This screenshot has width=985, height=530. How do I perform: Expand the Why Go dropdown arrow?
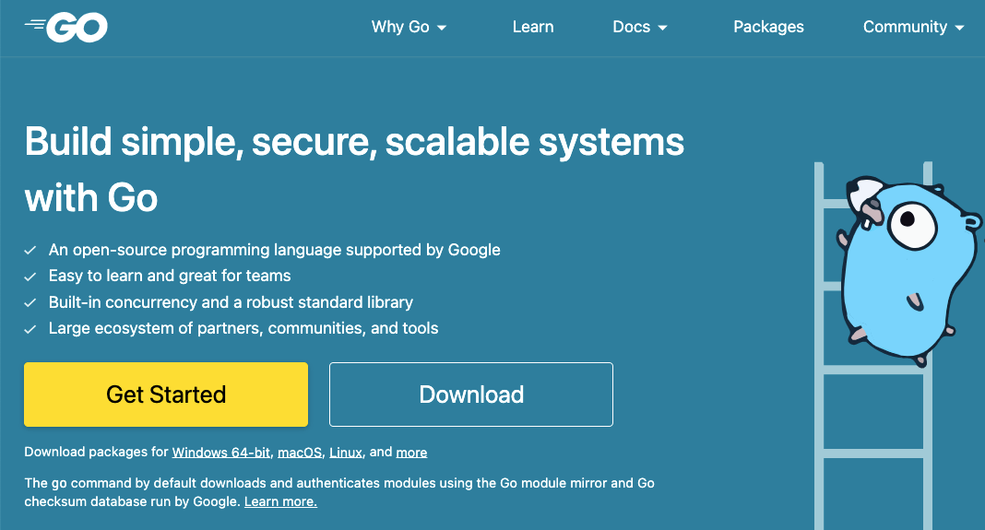442,28
